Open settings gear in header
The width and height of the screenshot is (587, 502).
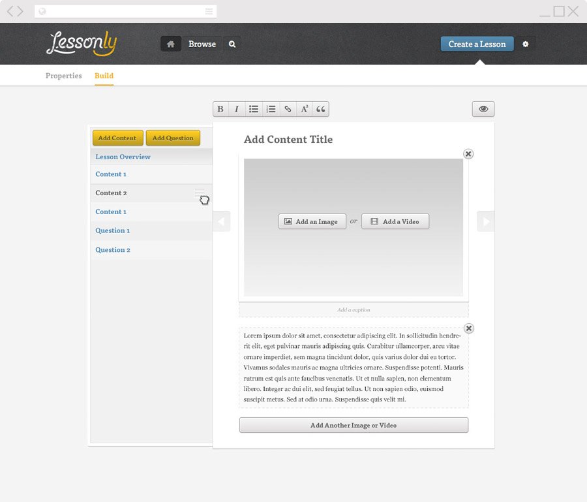pos(526,44)
